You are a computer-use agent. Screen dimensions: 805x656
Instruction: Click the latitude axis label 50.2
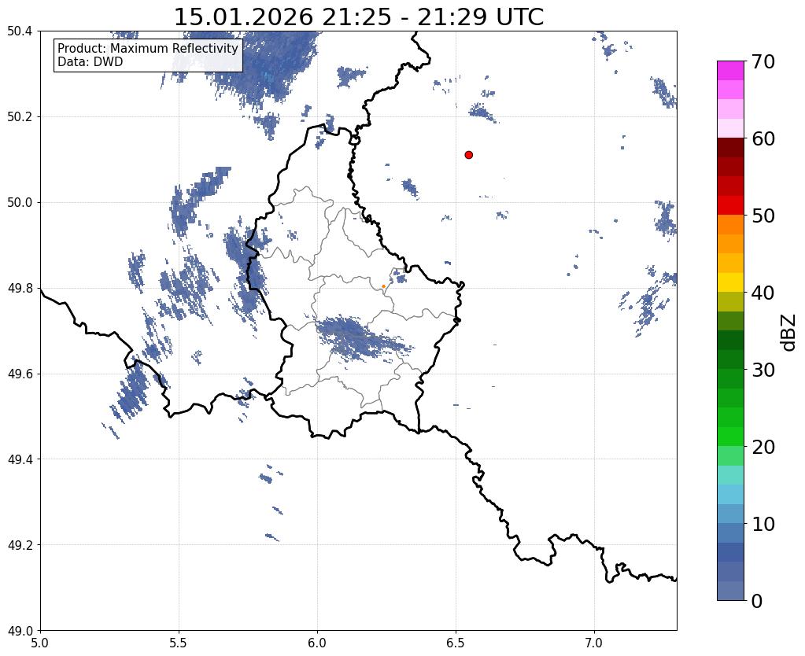[x=20, y=116]
